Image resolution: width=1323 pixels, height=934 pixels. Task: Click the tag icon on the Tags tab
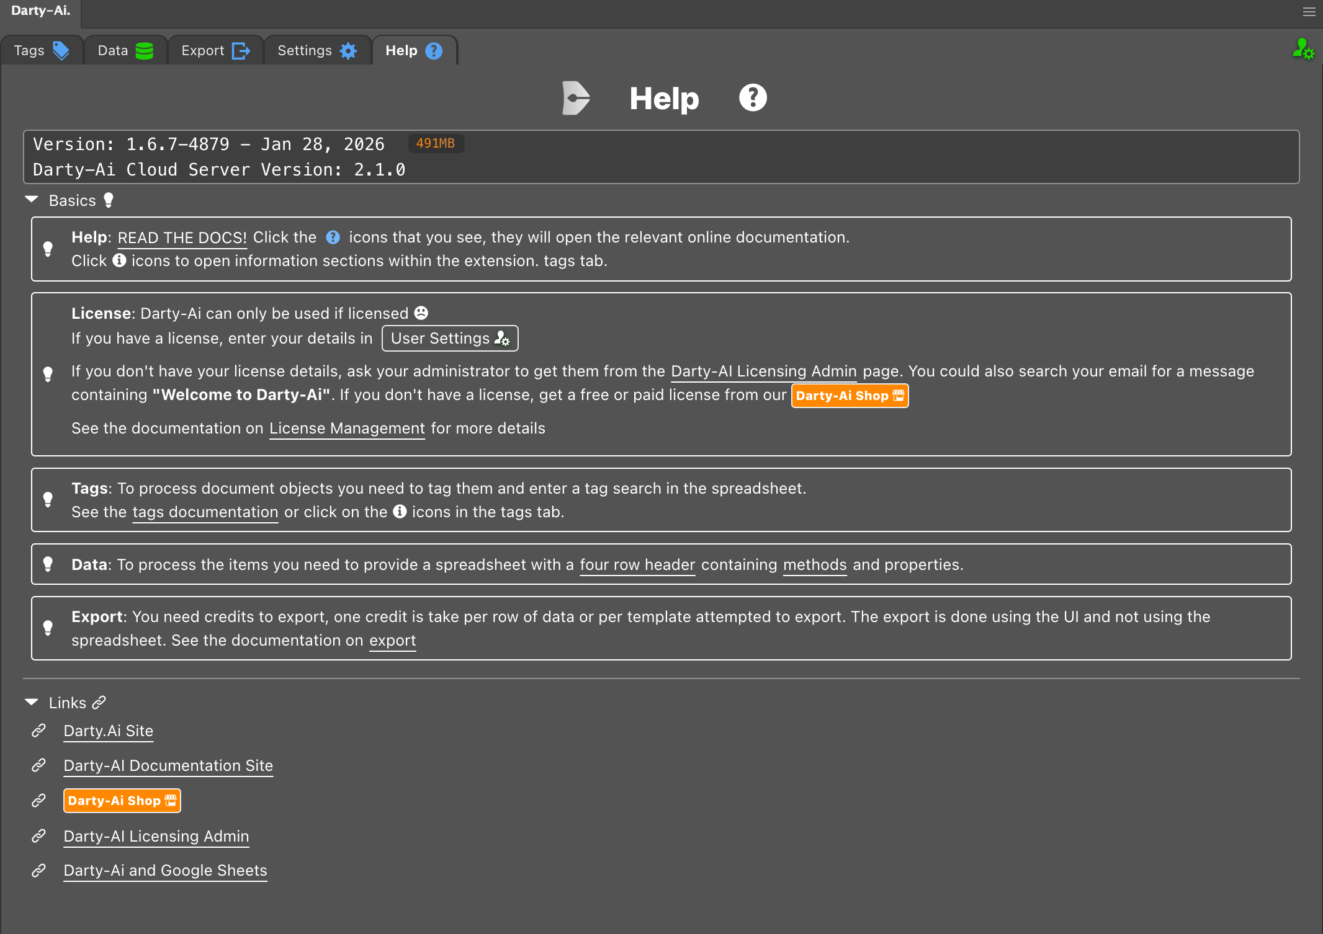62,50
